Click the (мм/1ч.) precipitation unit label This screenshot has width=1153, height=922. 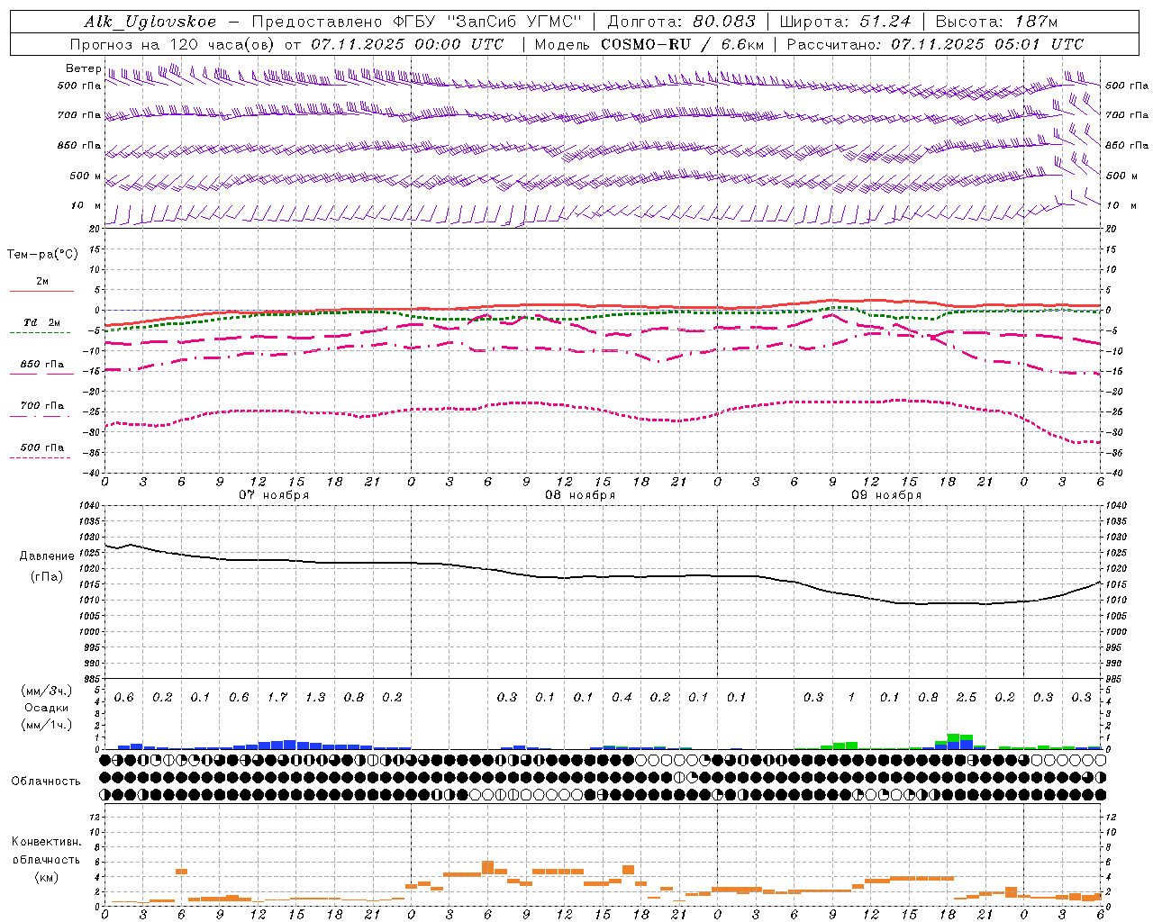click(46, 724)
